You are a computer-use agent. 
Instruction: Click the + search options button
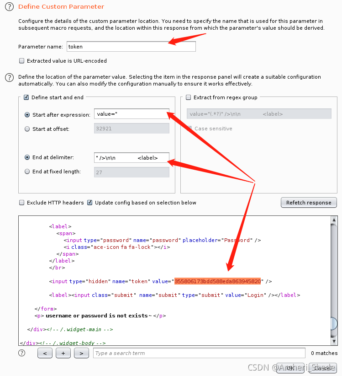63,353
